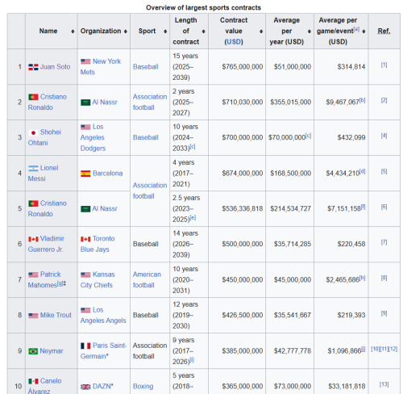Select $35,714,285 average per year cell
The width and height of the screenshot is (403, 394).
point(289,244)
